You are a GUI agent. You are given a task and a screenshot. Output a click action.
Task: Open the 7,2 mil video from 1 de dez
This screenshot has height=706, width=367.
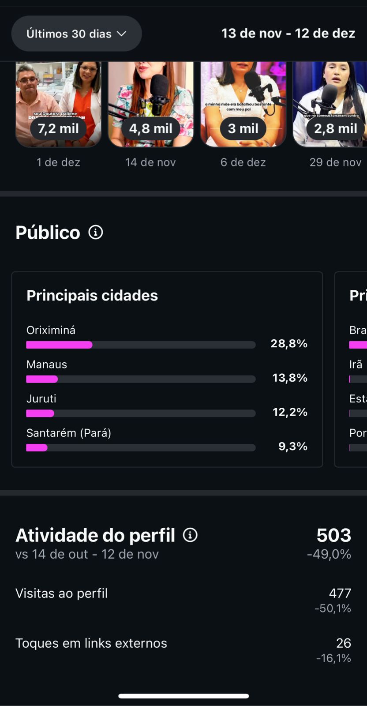[58, 104]
